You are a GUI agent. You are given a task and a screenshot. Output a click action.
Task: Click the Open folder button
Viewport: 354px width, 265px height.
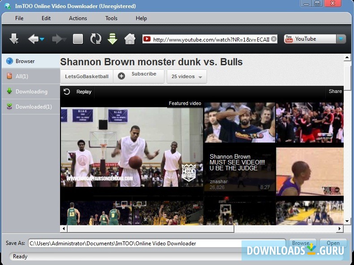click(333, 243)
